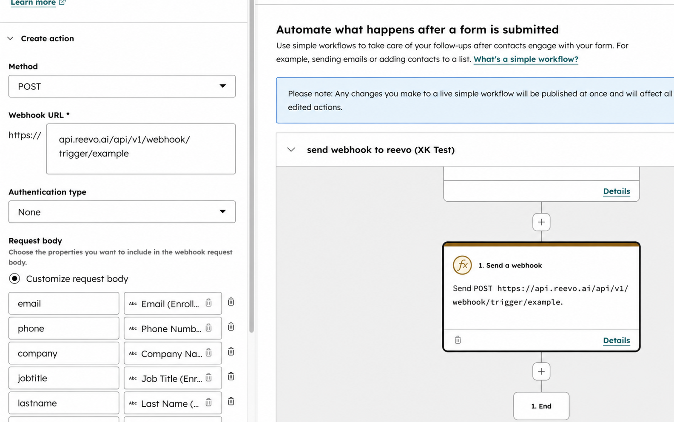Click the Abc type icon for Job Title property
The height and width of the screenshot is (422, 674).
(133, 378)
